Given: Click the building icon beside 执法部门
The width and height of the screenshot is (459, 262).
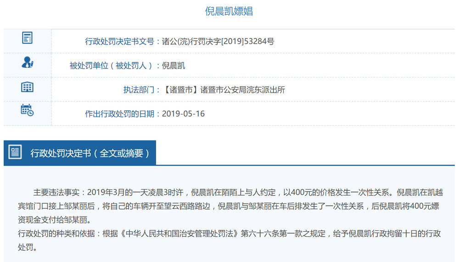Looking at the screenshot, I should click(27, 87).
